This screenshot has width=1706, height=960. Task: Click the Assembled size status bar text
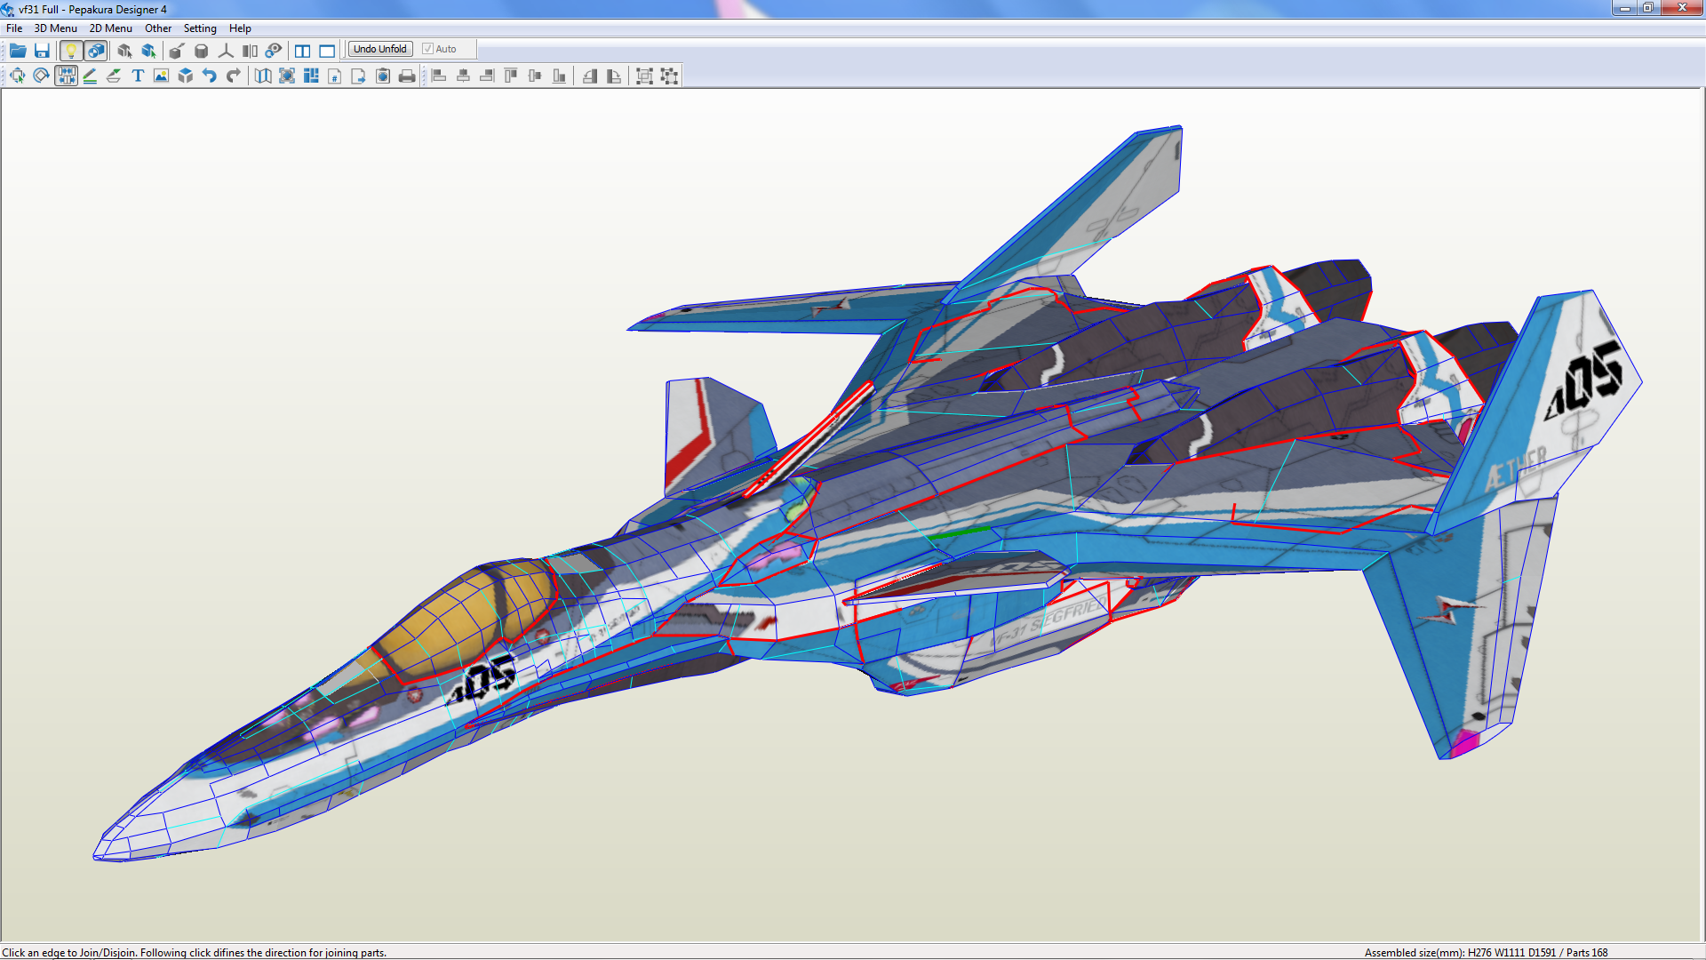(x=1486, y=952)
